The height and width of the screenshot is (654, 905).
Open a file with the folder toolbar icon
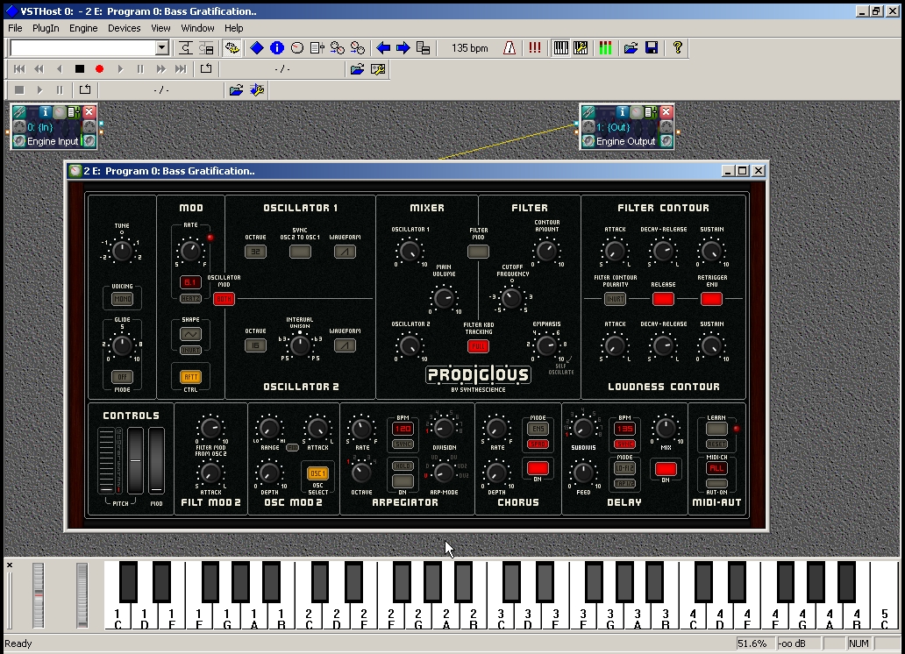[x=632, y=48]
